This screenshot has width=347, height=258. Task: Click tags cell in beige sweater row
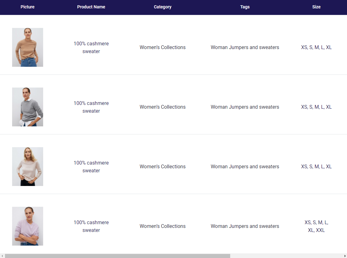245,166
